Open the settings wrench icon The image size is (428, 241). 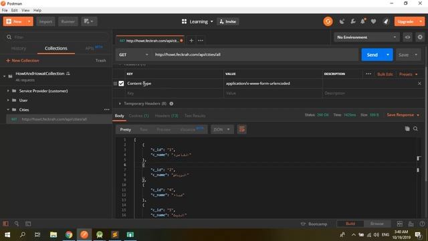(x=352, y=21)
